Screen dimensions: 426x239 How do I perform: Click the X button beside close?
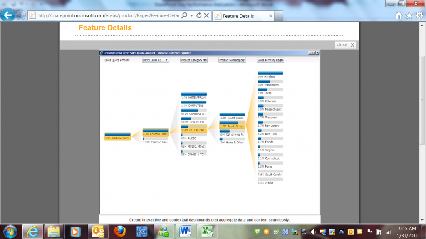point(352,45)
